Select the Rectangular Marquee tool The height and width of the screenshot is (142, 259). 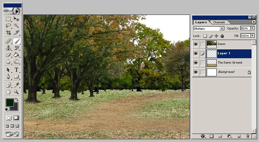[8, 19]
